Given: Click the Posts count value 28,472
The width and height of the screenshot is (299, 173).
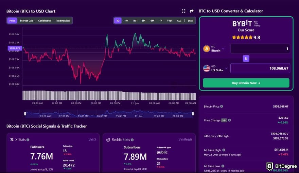Looking at the screenshot, I should coord(69,165).
